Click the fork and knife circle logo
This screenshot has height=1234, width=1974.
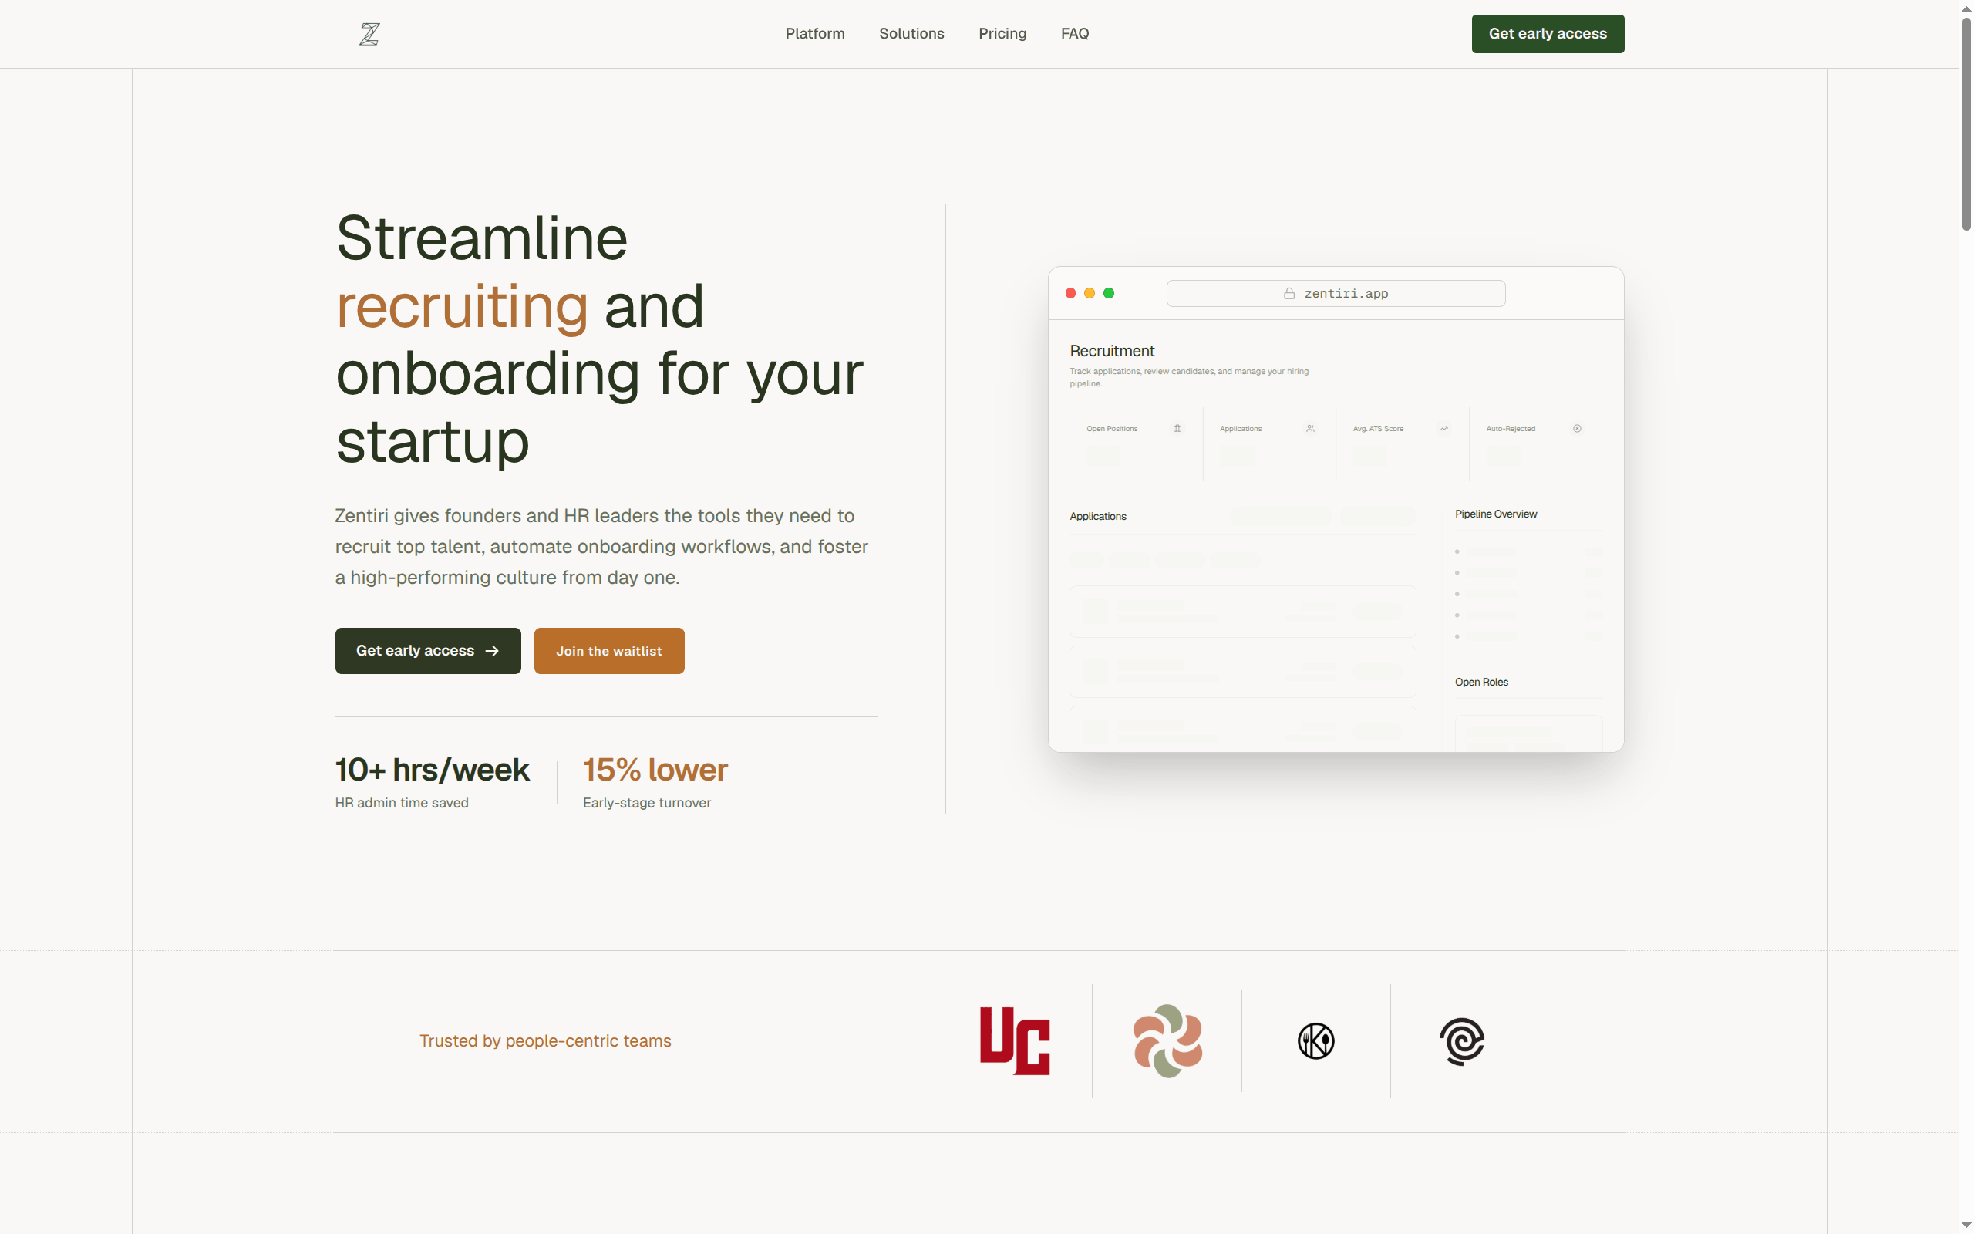tap(1315, 1040)
